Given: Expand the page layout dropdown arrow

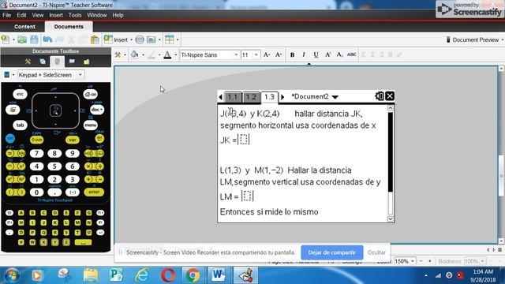Looking at the screenshot, I should tap(178, 40).
